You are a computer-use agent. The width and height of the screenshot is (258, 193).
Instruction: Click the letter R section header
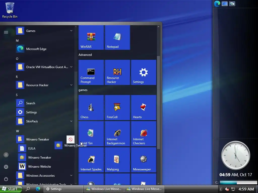(x=17, y=77)
